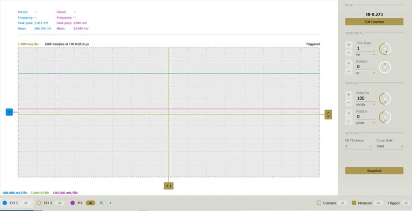Click the Edit Function button
This screenshot has width=412, height=211.
374,22
